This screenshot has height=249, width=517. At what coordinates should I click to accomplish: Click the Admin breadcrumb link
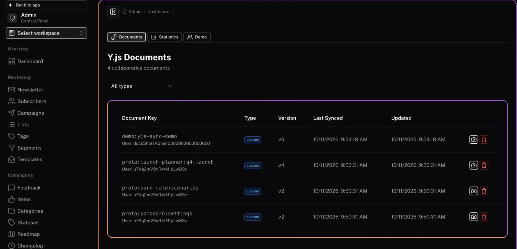(x=135, y=12)
